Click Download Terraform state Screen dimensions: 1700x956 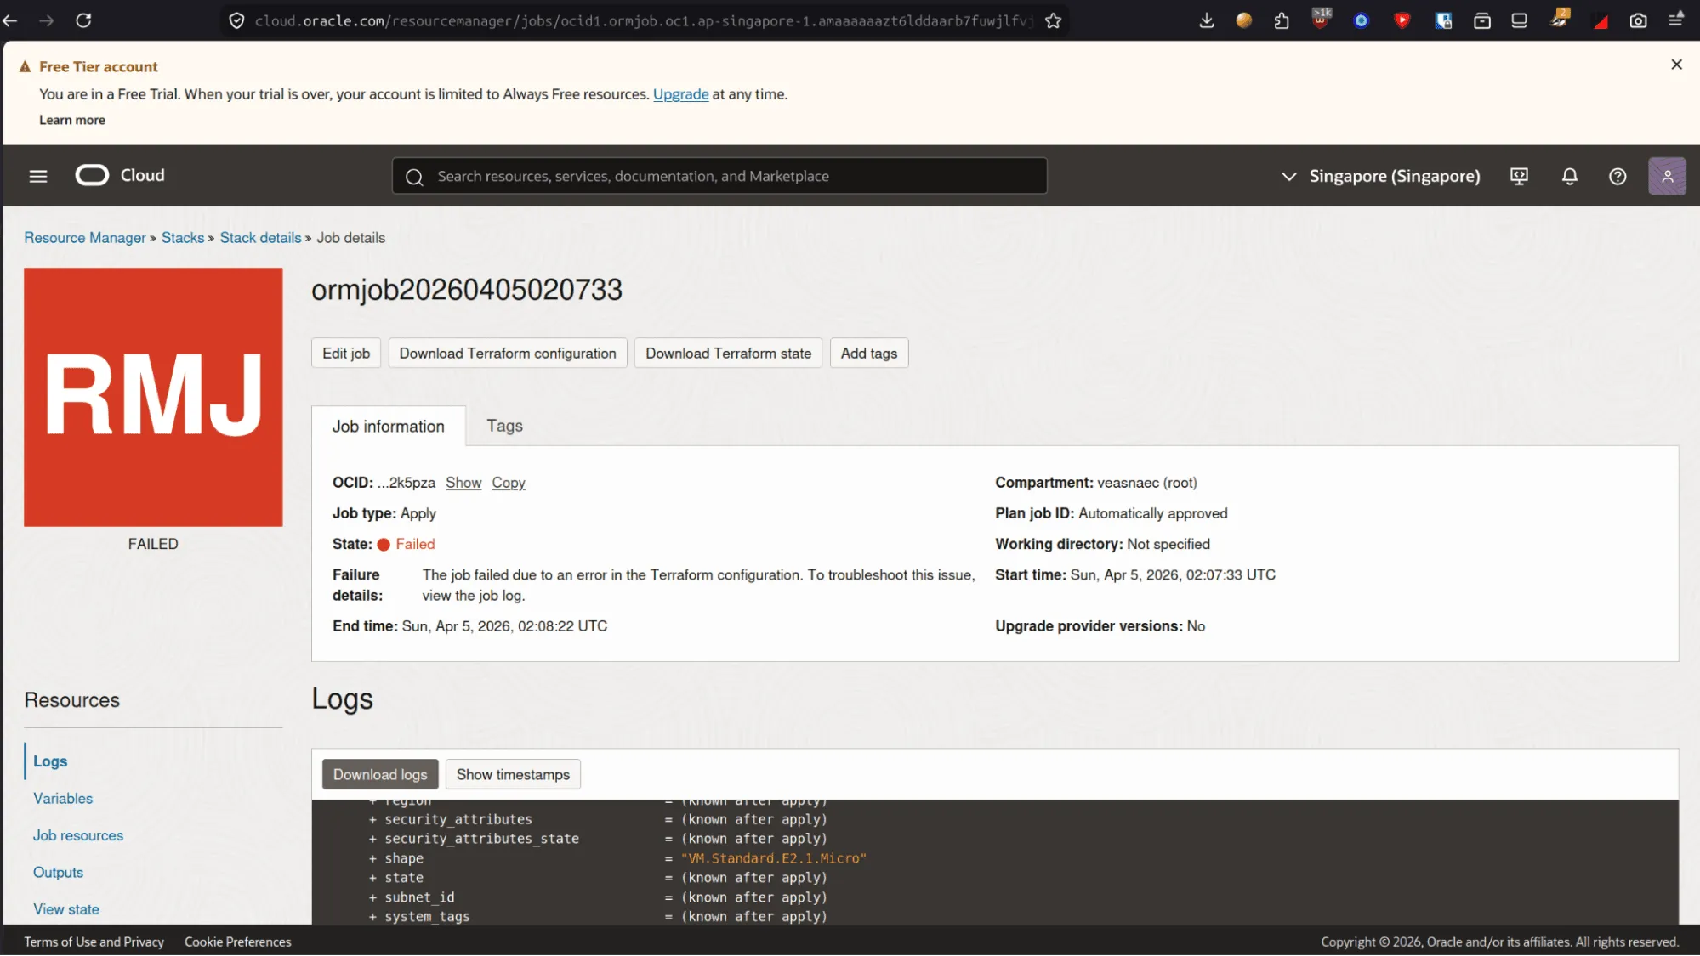tap(728, 354)
